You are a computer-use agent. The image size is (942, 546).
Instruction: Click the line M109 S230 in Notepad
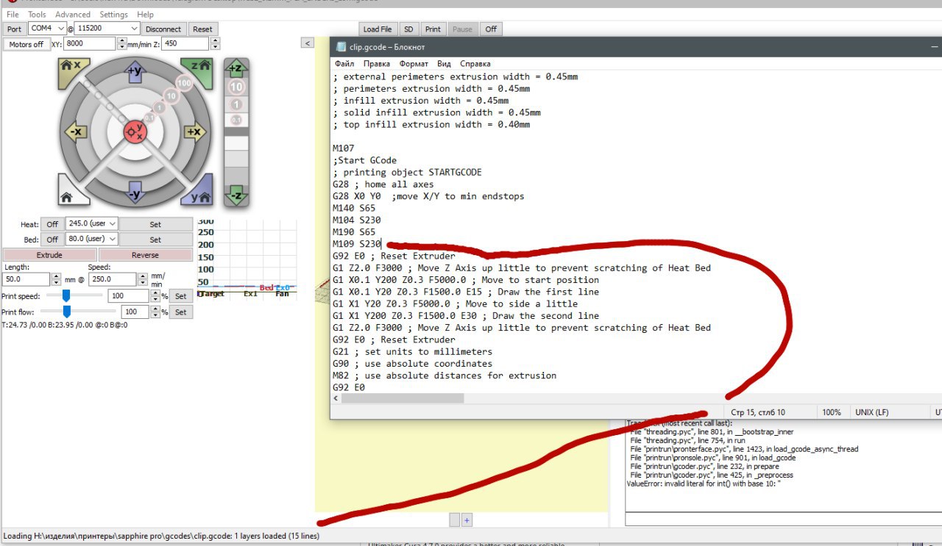[357, 244]
